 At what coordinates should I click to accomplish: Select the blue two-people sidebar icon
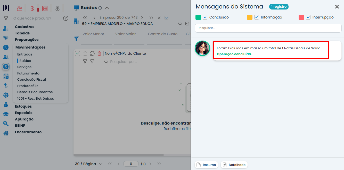click(x=6, y=57)
